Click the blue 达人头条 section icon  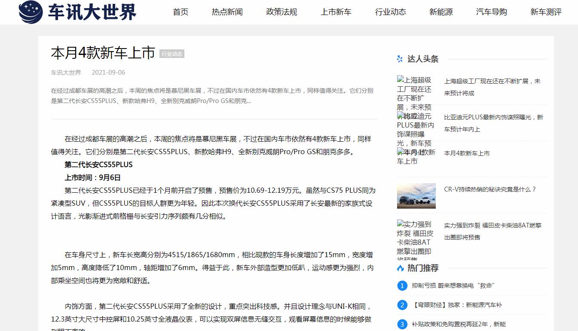[400, 59]
